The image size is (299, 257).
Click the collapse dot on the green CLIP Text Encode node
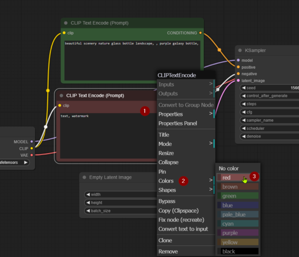click(65, 23)
